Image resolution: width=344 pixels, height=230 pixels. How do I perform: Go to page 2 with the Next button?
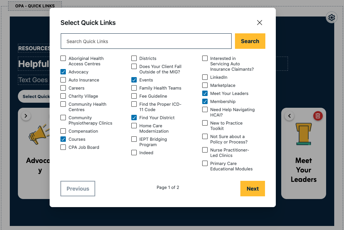[x=253, y=189]
